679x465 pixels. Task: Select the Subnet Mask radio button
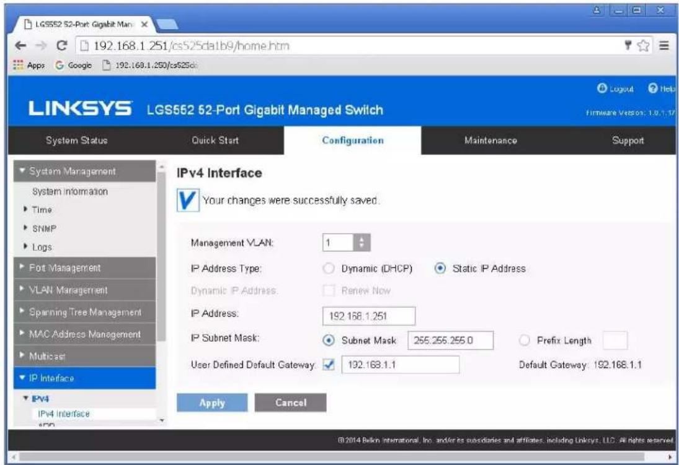coord(329,341)
